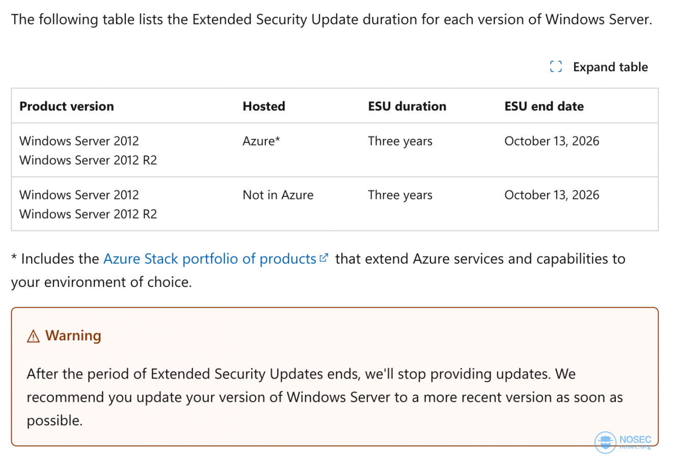Click October 13, 2026 in the Not in Azure row
The width and height of the screenshot is (678, 466).
click(552, 195)
